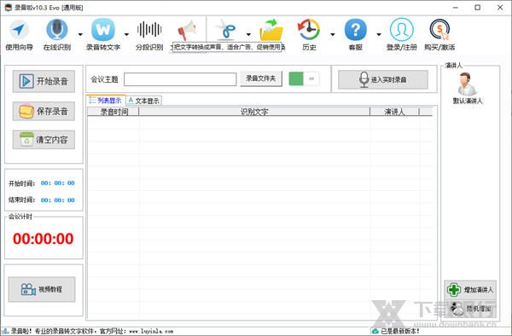
Task: Focus the 会议主题 input field
Action: coord(180,79)
